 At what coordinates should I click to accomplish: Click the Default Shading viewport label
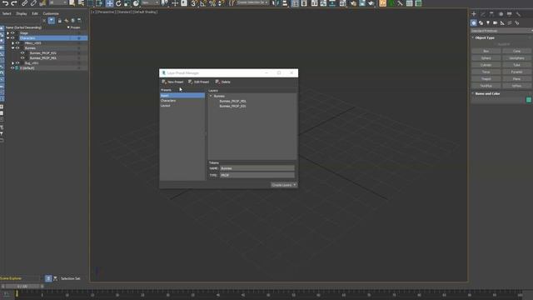coord(145,12)
